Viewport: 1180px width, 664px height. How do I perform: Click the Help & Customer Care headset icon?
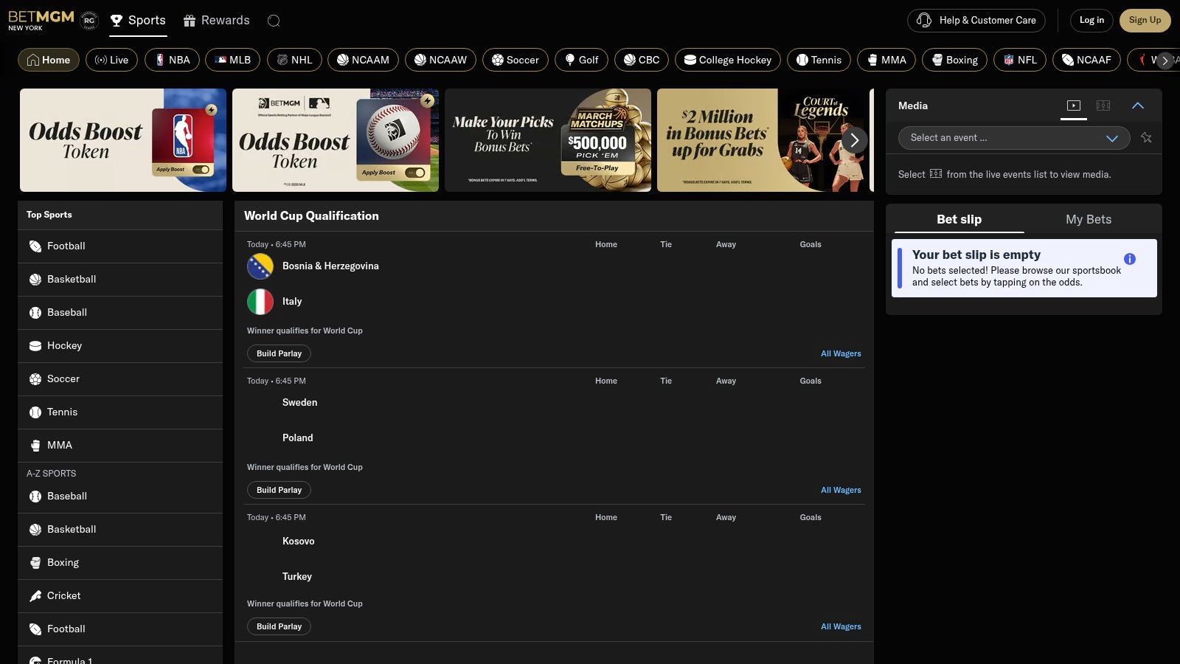click(x=923, y=21)
